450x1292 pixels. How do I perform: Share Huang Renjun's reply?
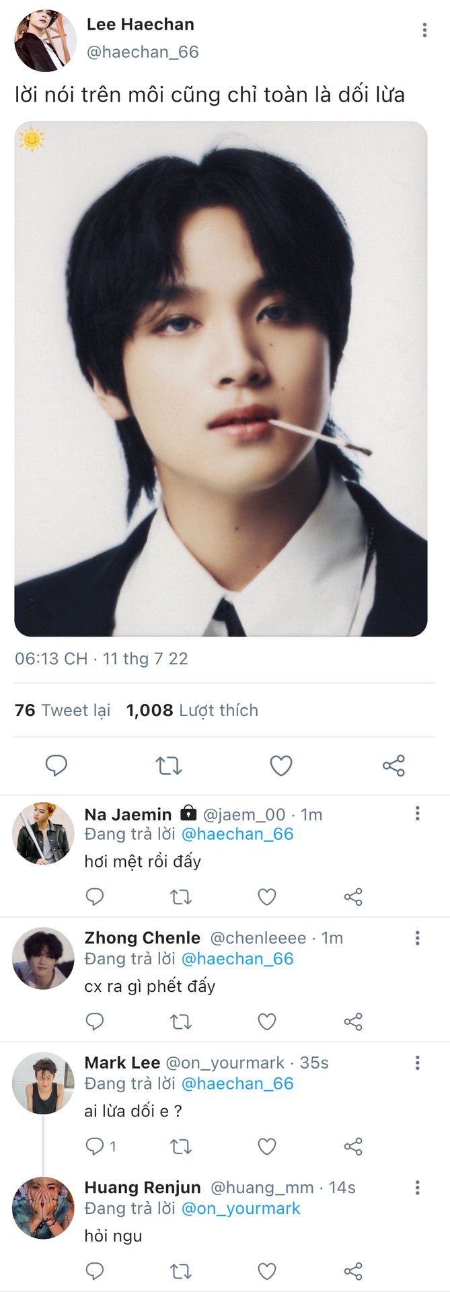tap(353, 1271)
